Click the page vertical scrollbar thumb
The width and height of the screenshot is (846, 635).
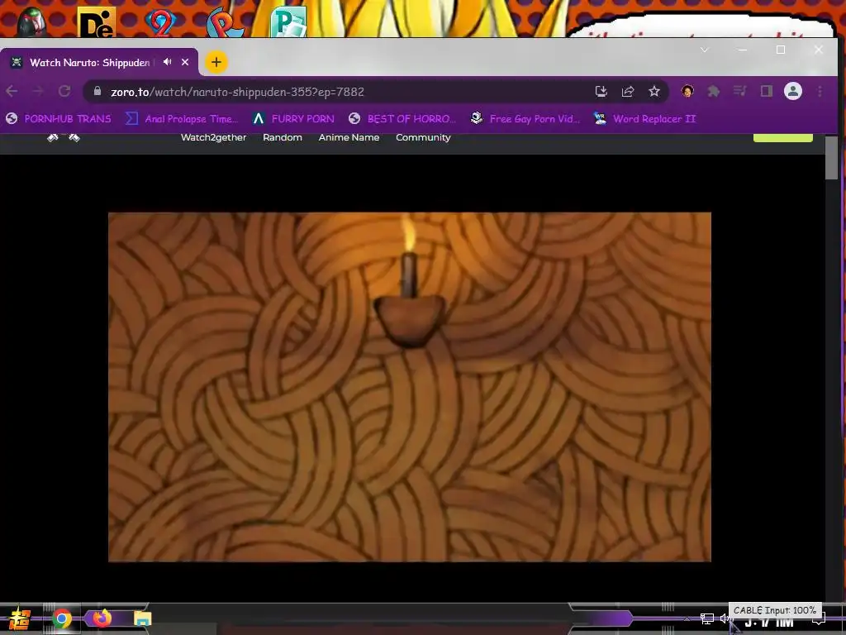tap(831, 156)
